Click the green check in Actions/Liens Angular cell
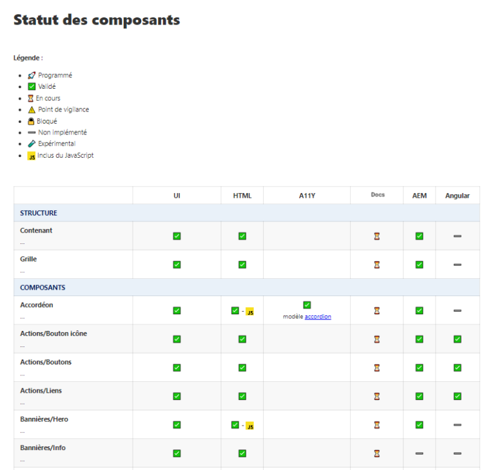 click(457, 396)
